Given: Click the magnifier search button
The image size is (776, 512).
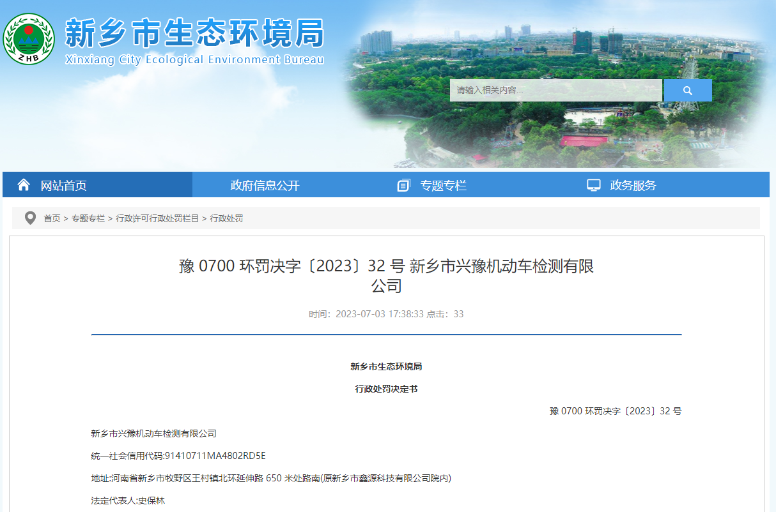Looking at the screenshot, I should tap(688, 91).
